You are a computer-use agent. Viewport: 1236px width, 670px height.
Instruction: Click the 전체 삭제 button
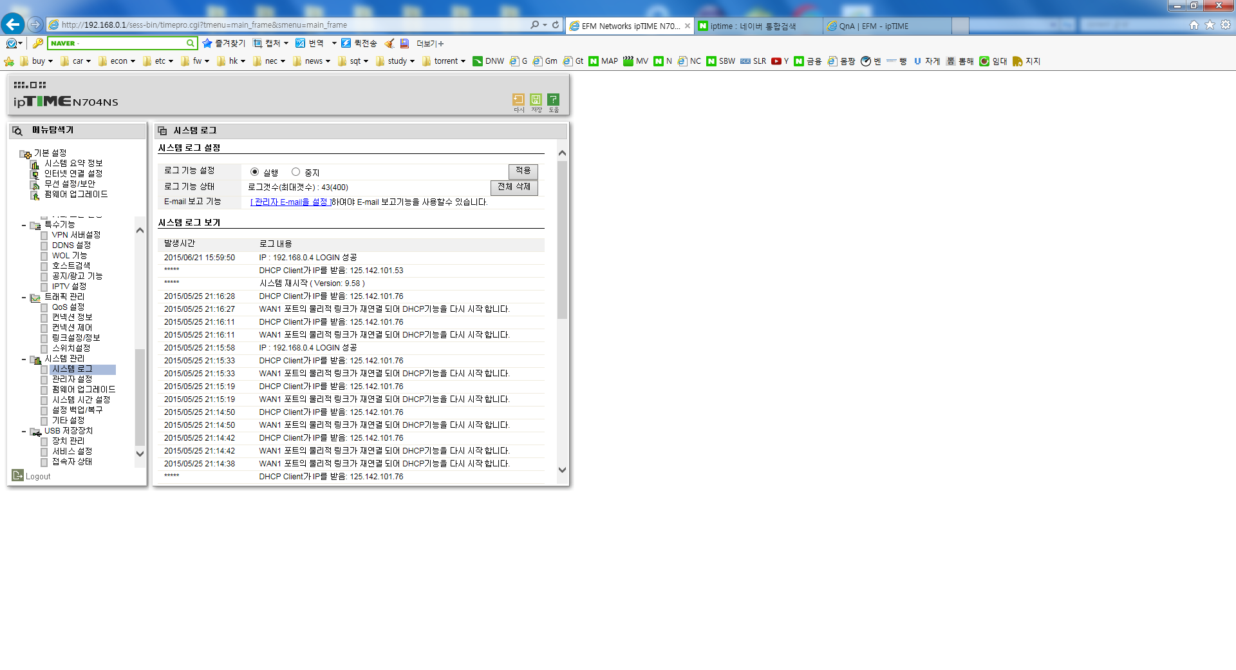point(514,187)
